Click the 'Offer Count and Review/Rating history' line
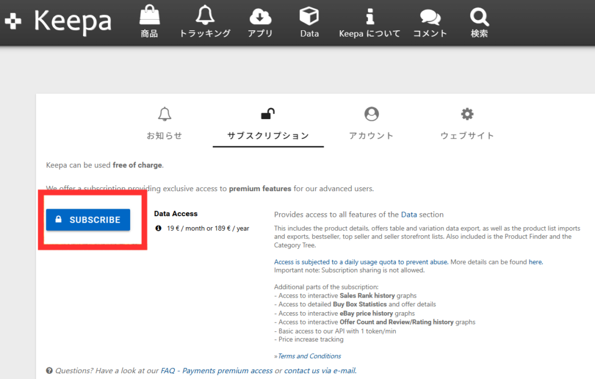 (x=375, y=322)
